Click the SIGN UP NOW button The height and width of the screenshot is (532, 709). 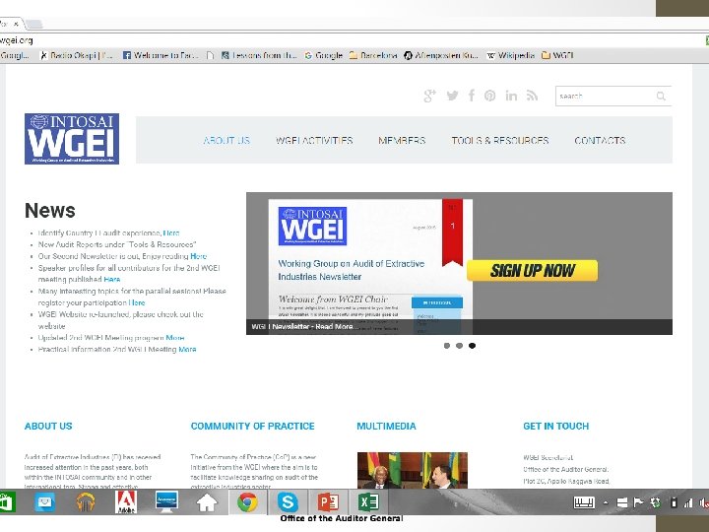tap(532, 271)
